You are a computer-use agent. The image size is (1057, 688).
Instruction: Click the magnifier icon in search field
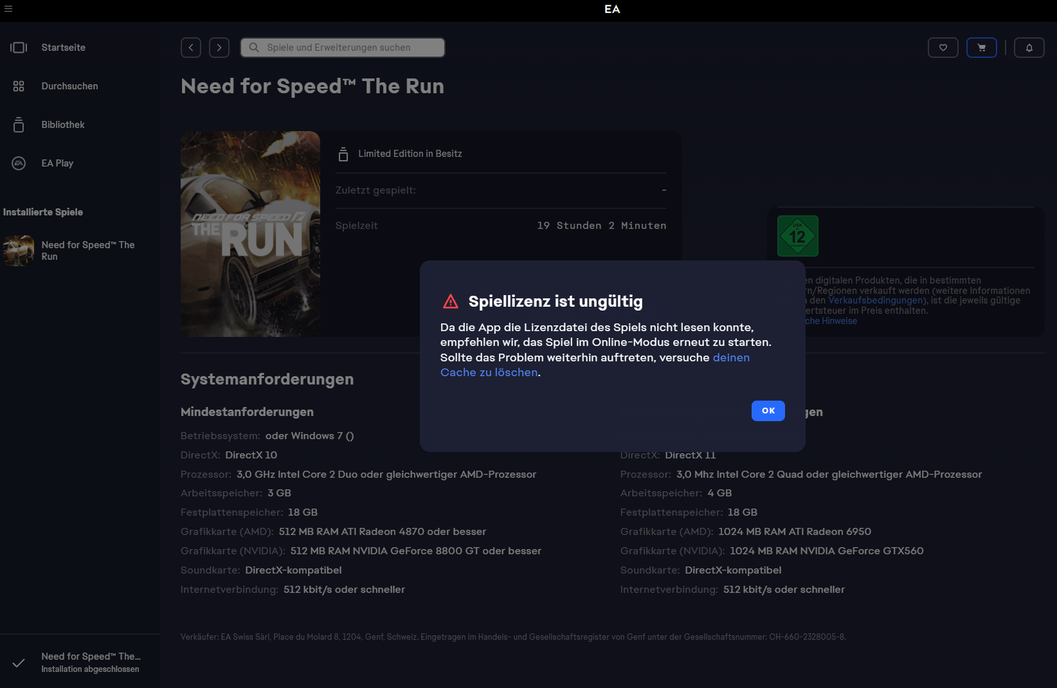(254, 48)
